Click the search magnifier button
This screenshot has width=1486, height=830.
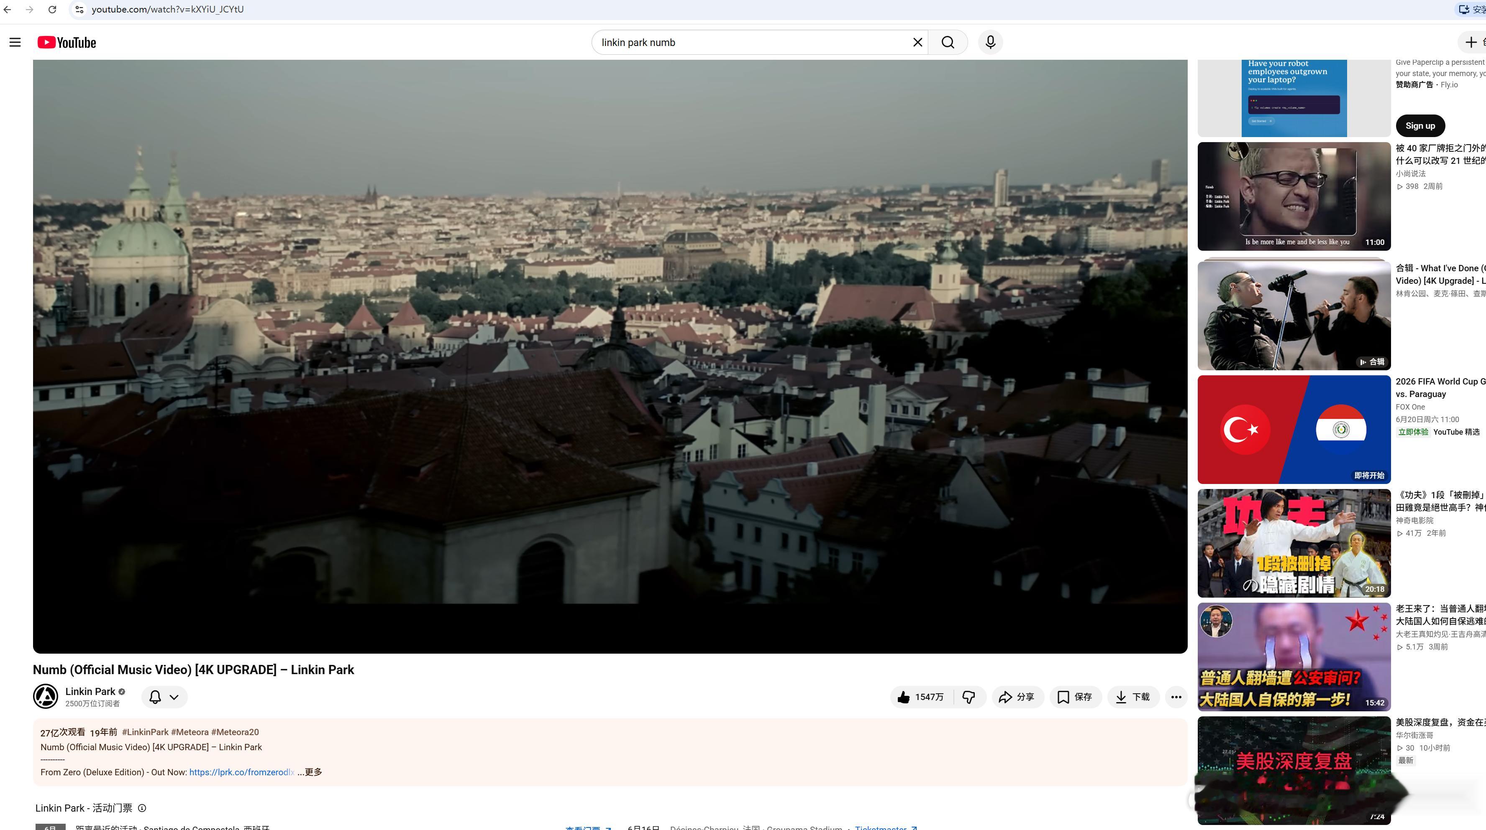948,42
